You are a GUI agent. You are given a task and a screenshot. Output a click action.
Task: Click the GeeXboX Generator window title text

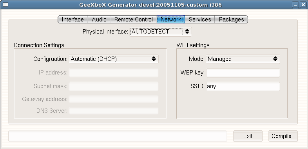point(150,5)
